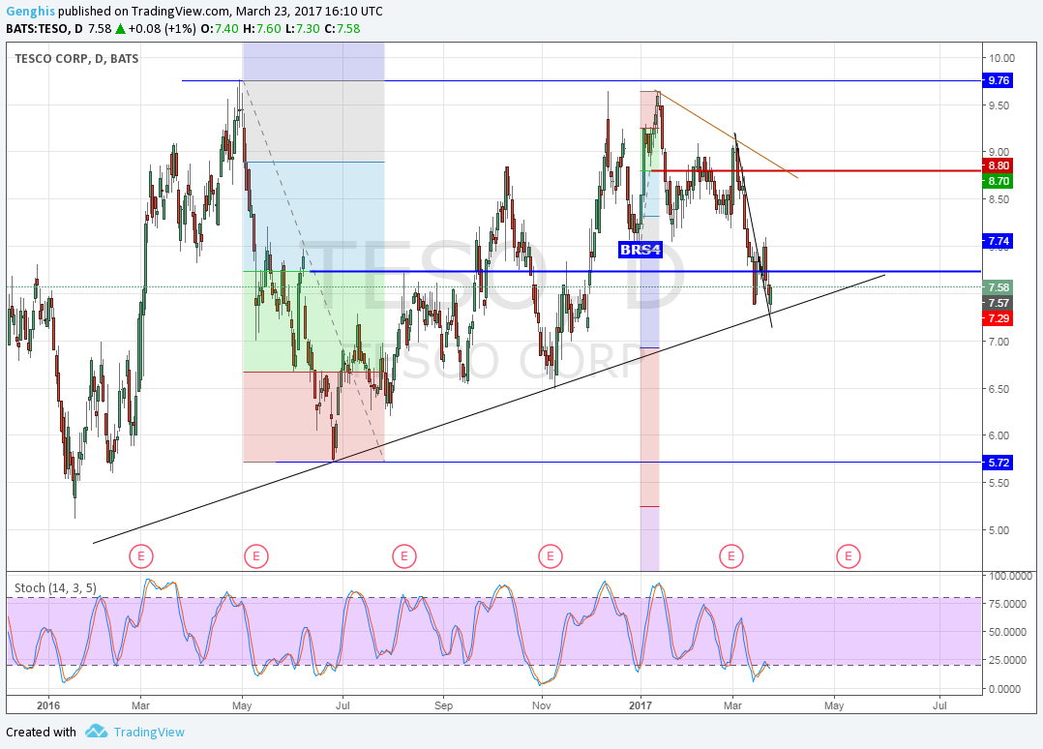
Task: Click the 9.50 price axis tick
Action: coord(998,105)
